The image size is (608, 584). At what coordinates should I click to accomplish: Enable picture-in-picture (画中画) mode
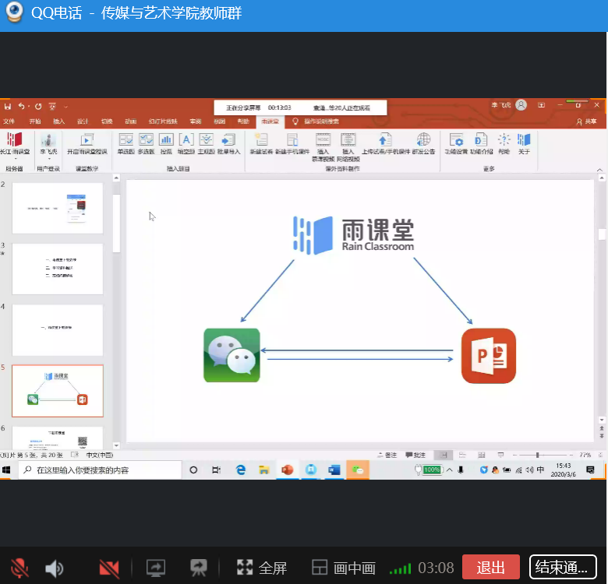[x=344, y=568]
